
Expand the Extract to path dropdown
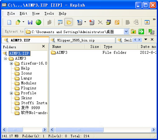(x=126, y=32)
